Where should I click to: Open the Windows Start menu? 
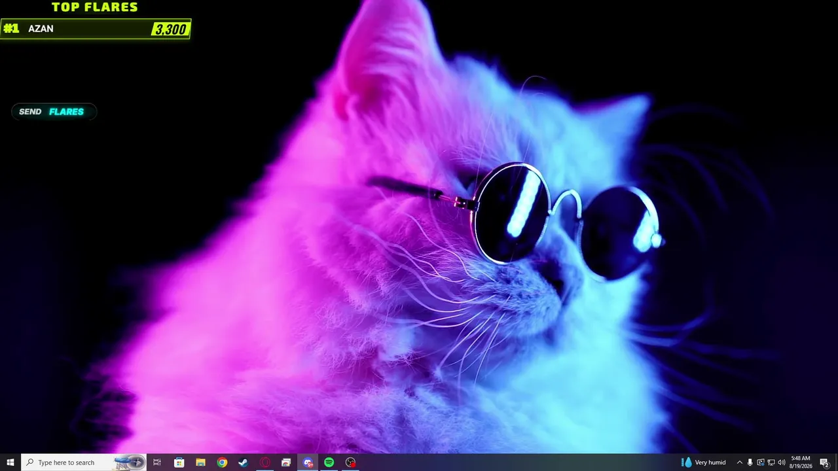click(10, 462)
